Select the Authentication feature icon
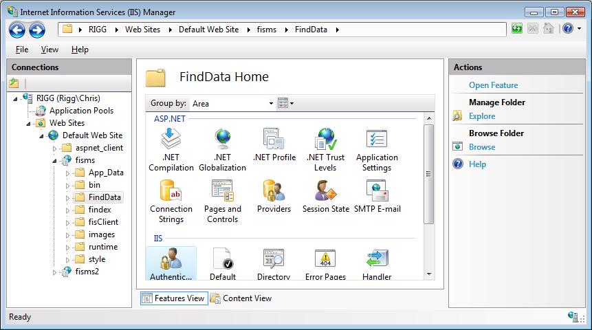This screenshot has height=330, width=592. (x=171, y=264)
